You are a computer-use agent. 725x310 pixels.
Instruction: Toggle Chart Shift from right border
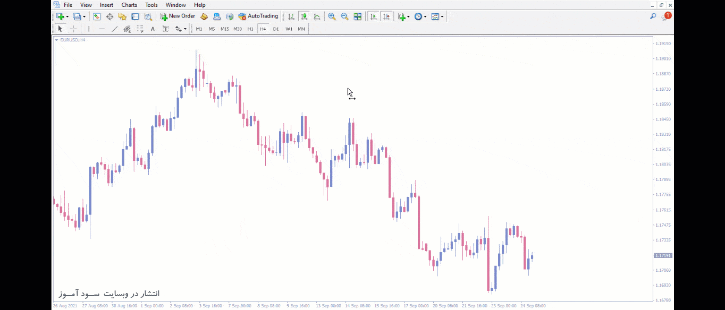click(x=386, y=16)
